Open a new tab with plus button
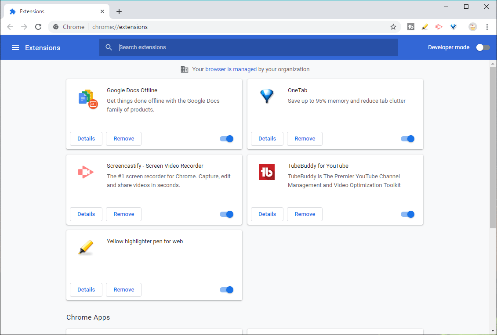 coord(119,11)
